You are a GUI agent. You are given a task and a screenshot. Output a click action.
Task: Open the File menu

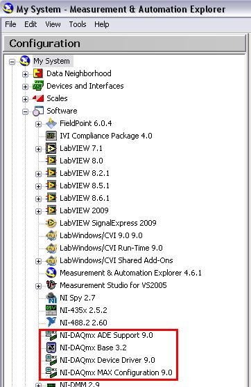(x=10, y=24)
